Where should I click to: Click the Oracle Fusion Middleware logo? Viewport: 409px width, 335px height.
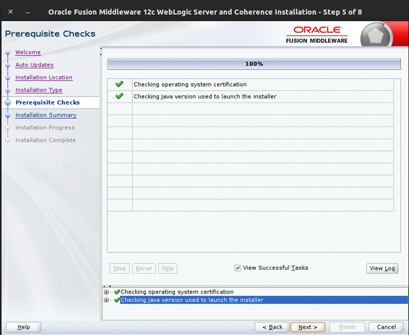coord(317,34)
